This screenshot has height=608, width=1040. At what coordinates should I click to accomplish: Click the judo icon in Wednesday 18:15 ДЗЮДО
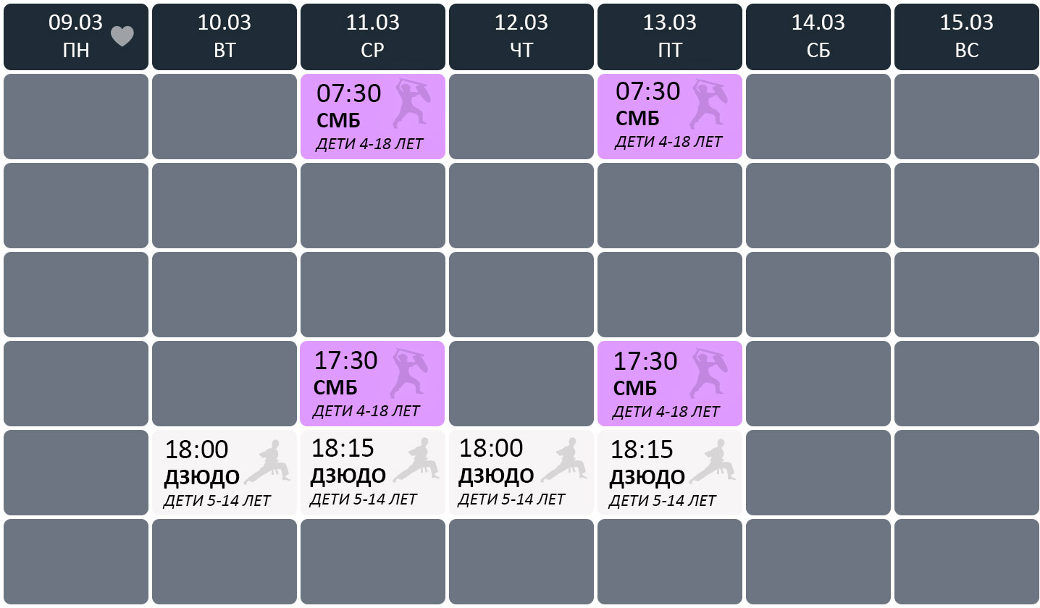coord(416,460)
